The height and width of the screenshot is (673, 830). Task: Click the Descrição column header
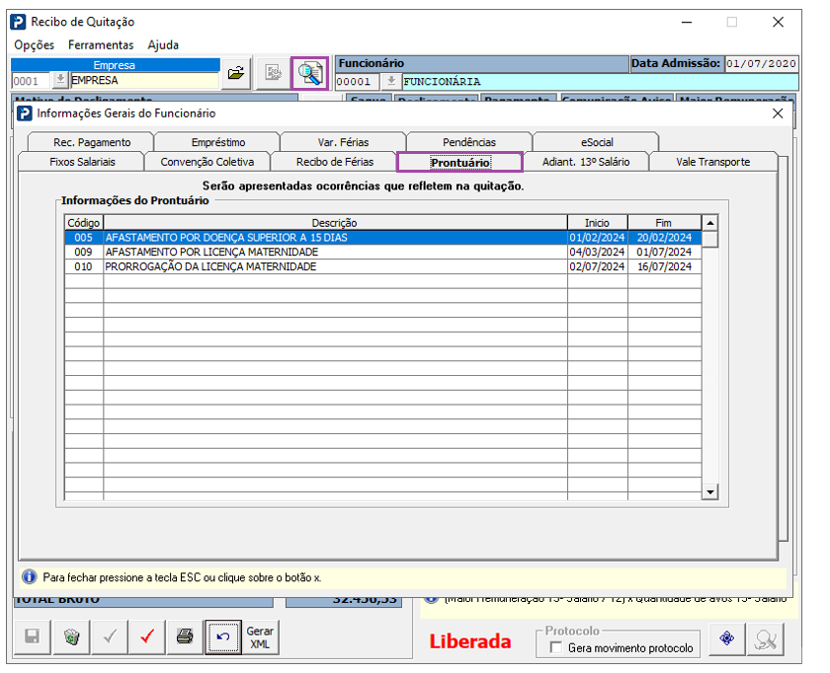[x=335, y=223]
